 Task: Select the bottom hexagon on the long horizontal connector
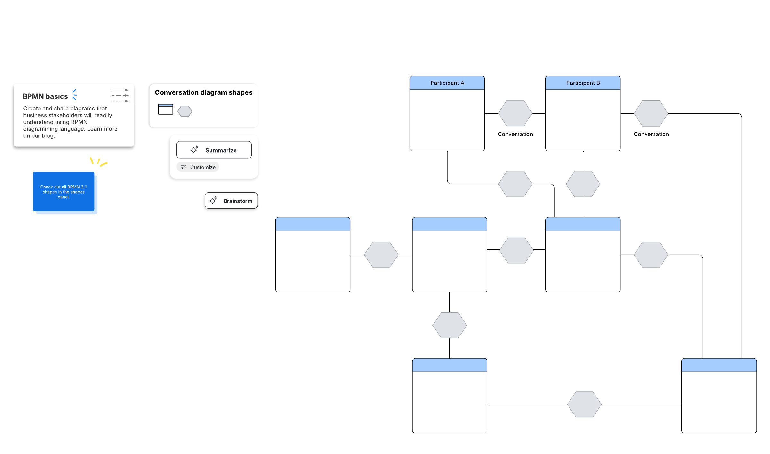(584, 405)
